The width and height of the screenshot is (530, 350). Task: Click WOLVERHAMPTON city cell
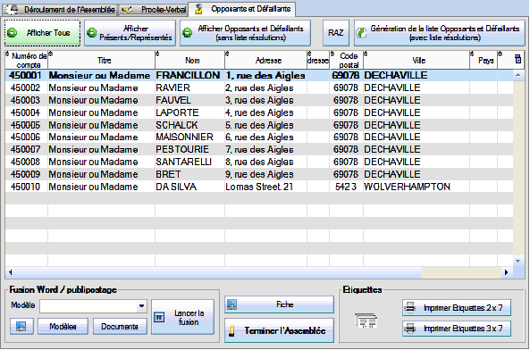point(416,187)
